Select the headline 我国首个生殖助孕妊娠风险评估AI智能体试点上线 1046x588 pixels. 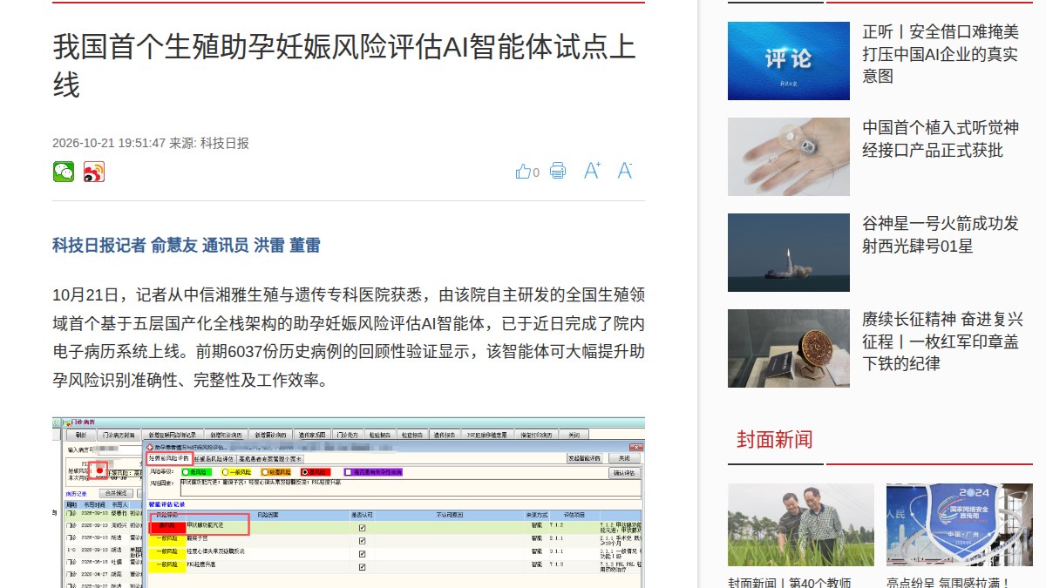(x=344, y=66)
